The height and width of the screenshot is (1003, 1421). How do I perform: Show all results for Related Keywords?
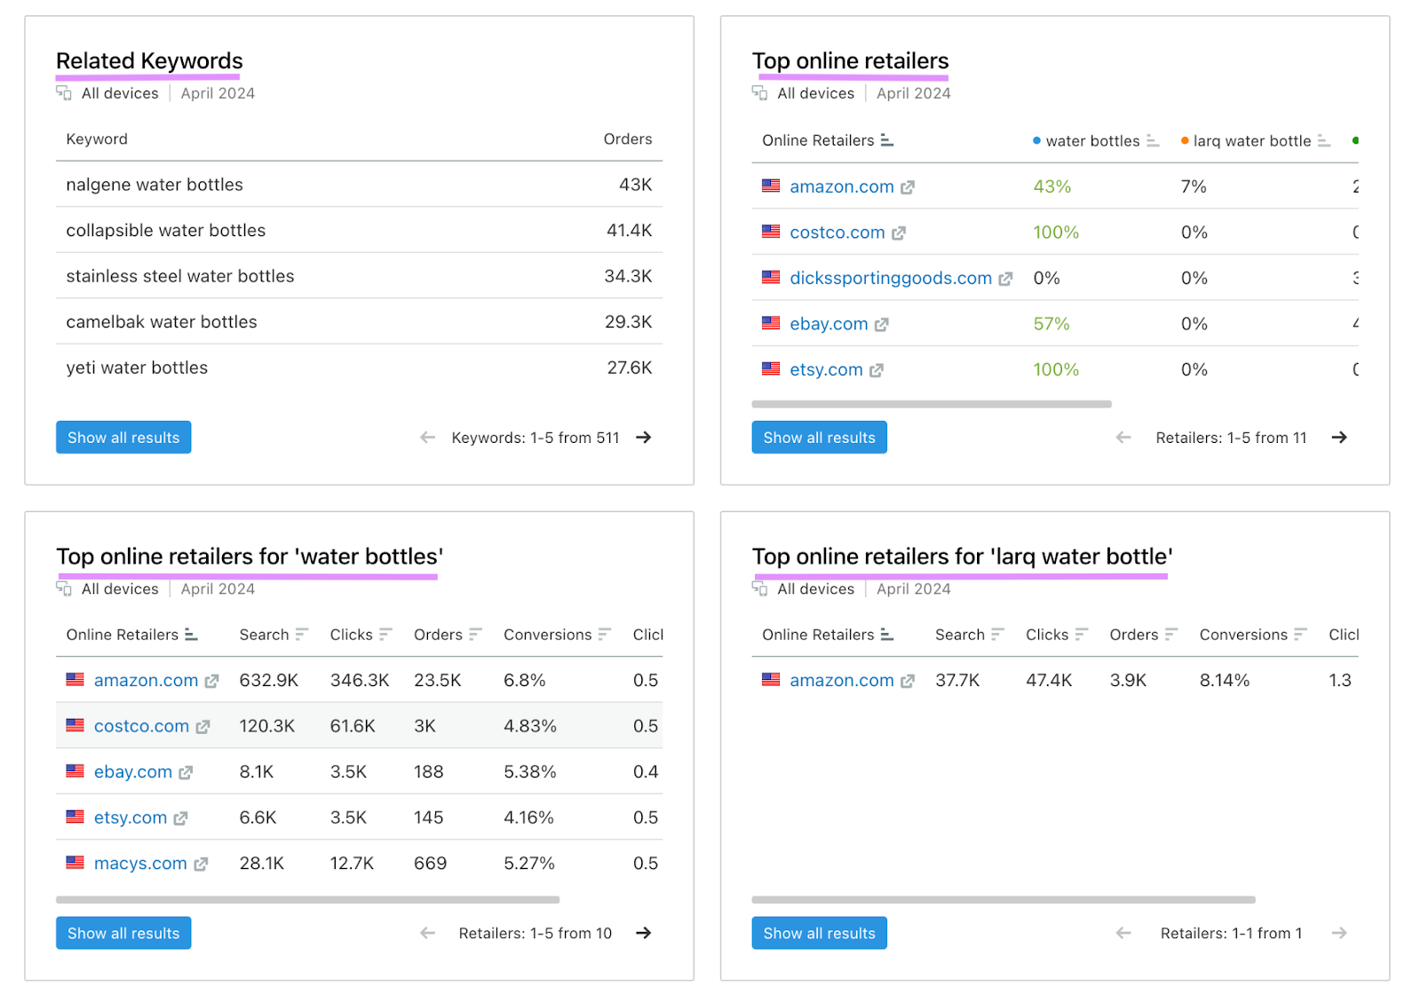pos(123,438)
